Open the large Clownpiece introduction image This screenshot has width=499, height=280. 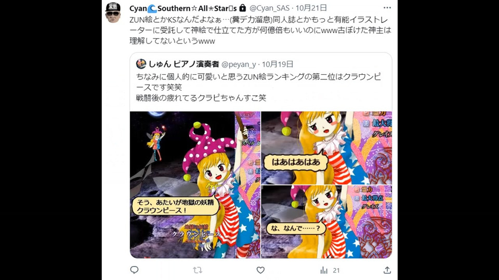(195, 185)
